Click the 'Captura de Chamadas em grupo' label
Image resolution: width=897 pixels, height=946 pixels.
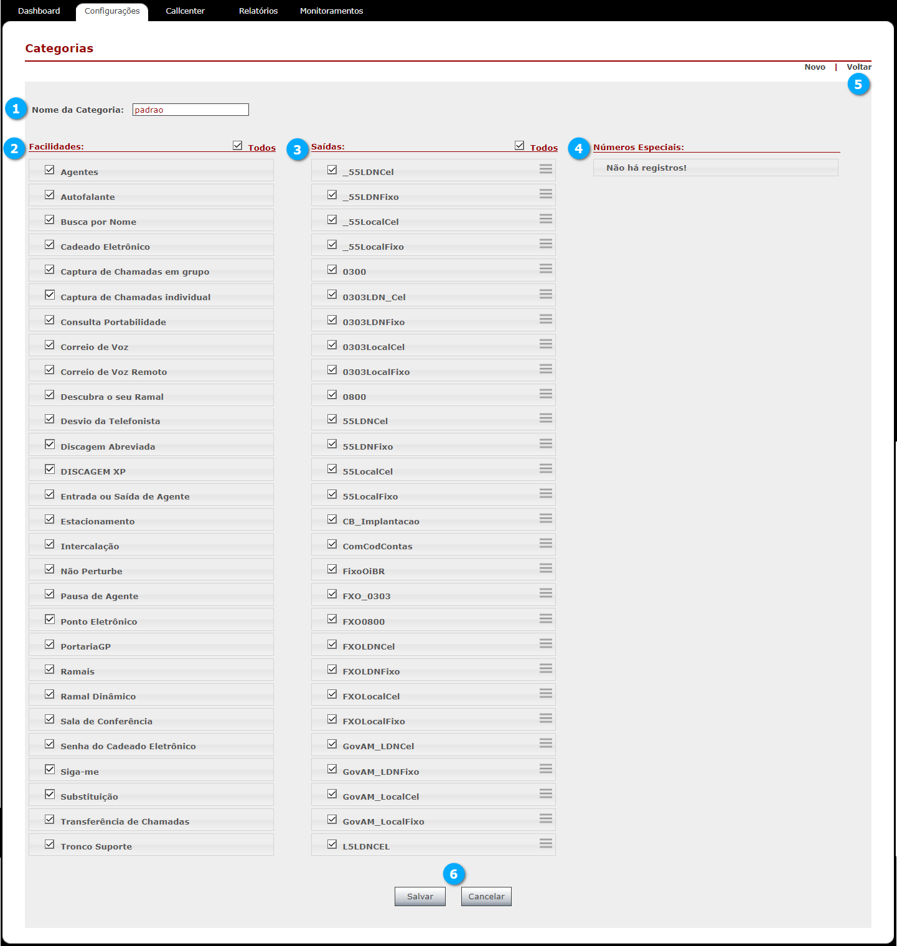(135, 272)
